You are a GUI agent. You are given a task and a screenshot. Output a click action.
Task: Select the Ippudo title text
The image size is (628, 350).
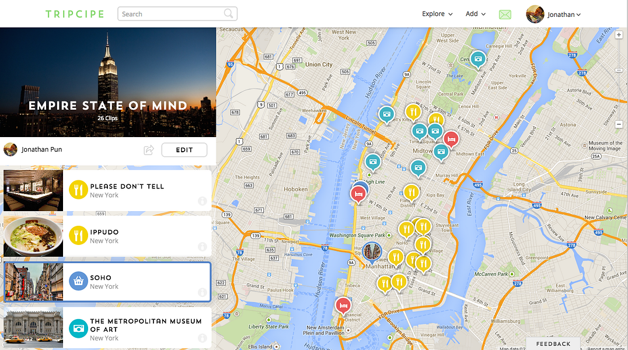[104, 232]
